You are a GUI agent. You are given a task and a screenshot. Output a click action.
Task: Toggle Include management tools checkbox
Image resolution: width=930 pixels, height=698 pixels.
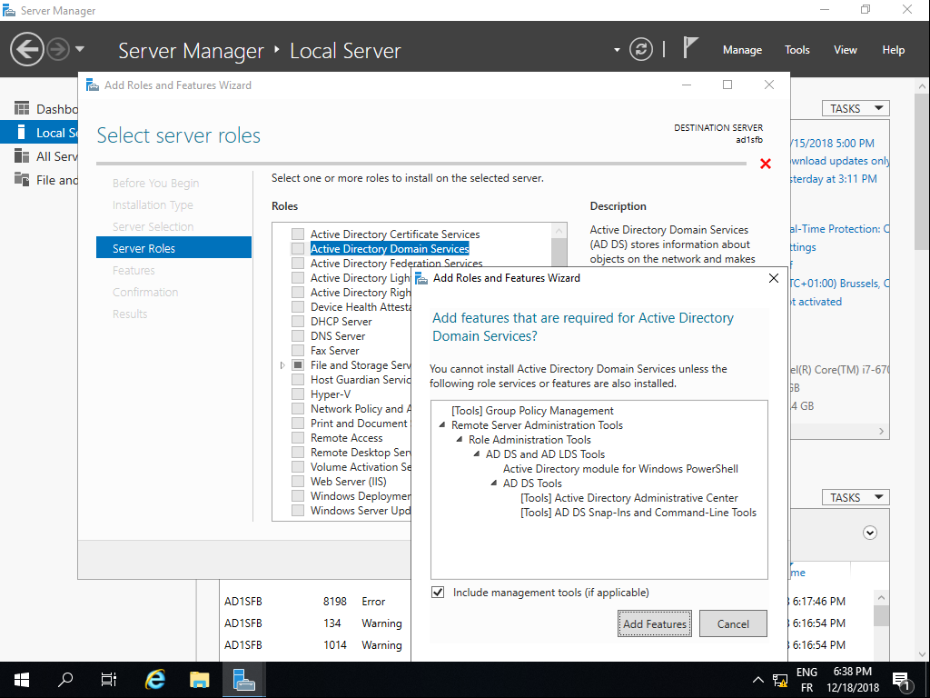[x=439, y=593]
